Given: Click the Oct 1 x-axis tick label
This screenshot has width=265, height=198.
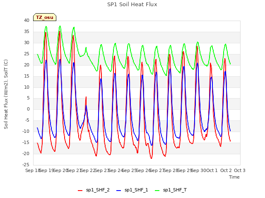Looking at the screenshot, I should (212, 170).
